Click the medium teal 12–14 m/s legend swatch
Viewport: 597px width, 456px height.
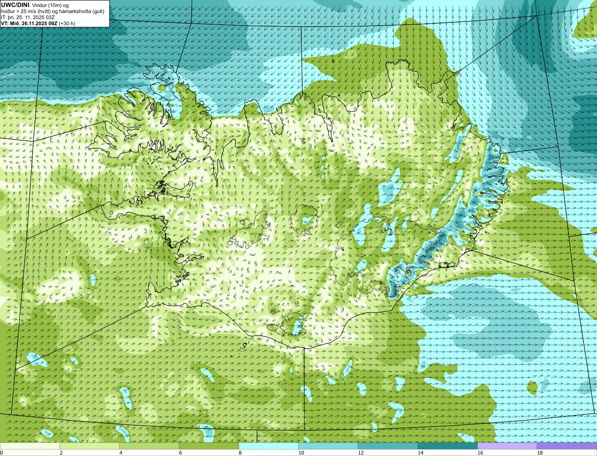[x=388, y=446]
